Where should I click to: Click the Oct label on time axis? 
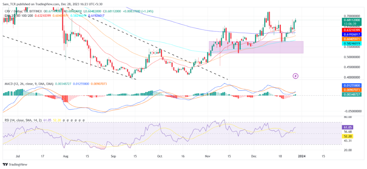tap(159, 156)
